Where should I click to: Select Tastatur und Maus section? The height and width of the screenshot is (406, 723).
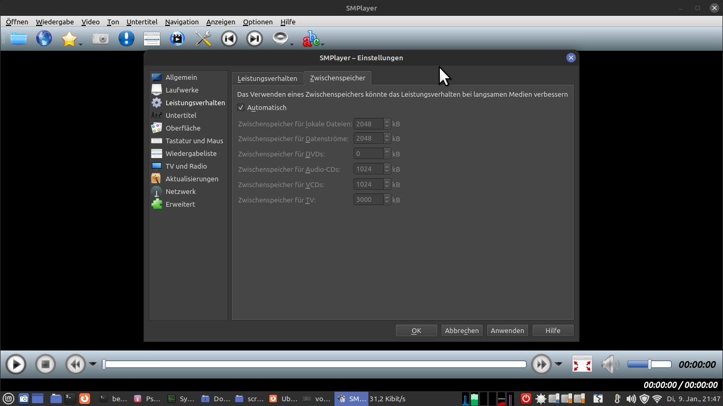tap(188, 141)
